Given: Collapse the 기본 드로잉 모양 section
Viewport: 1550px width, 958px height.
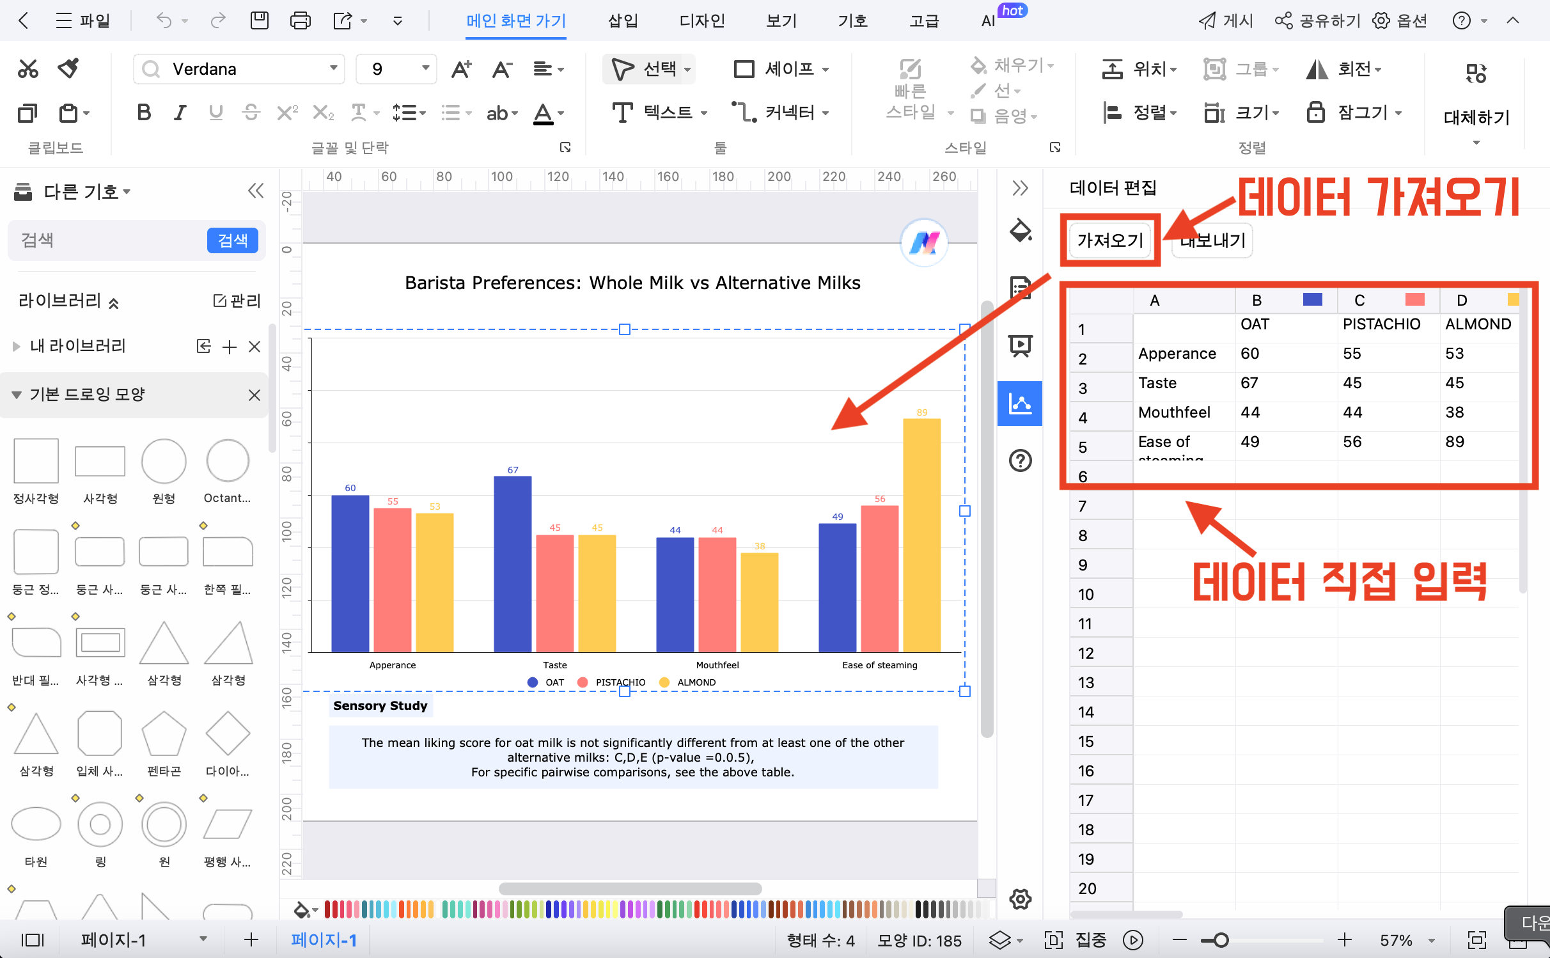Looking at the screenshot, I should (x=17, y=395).
